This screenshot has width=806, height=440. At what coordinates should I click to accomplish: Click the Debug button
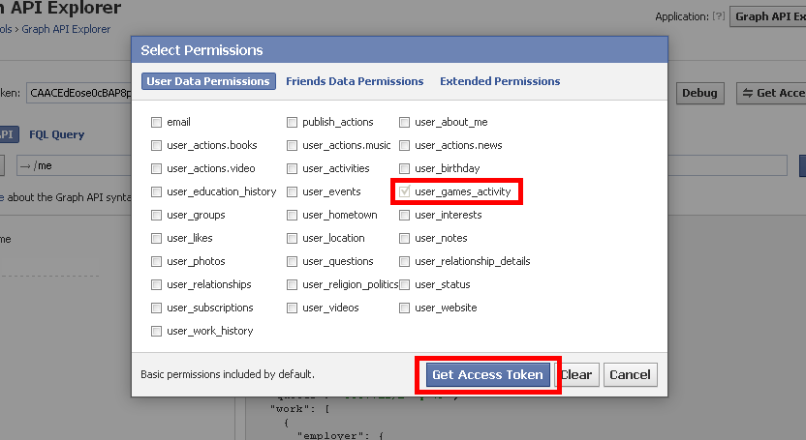coord(699,94)
